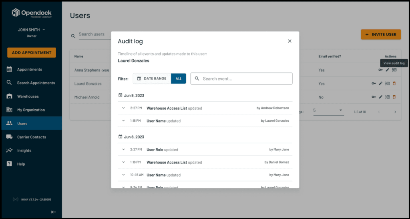This screenshot has height=219, width=410.
Task: Open the rows per page dropdown
Action: pos(328,110)
